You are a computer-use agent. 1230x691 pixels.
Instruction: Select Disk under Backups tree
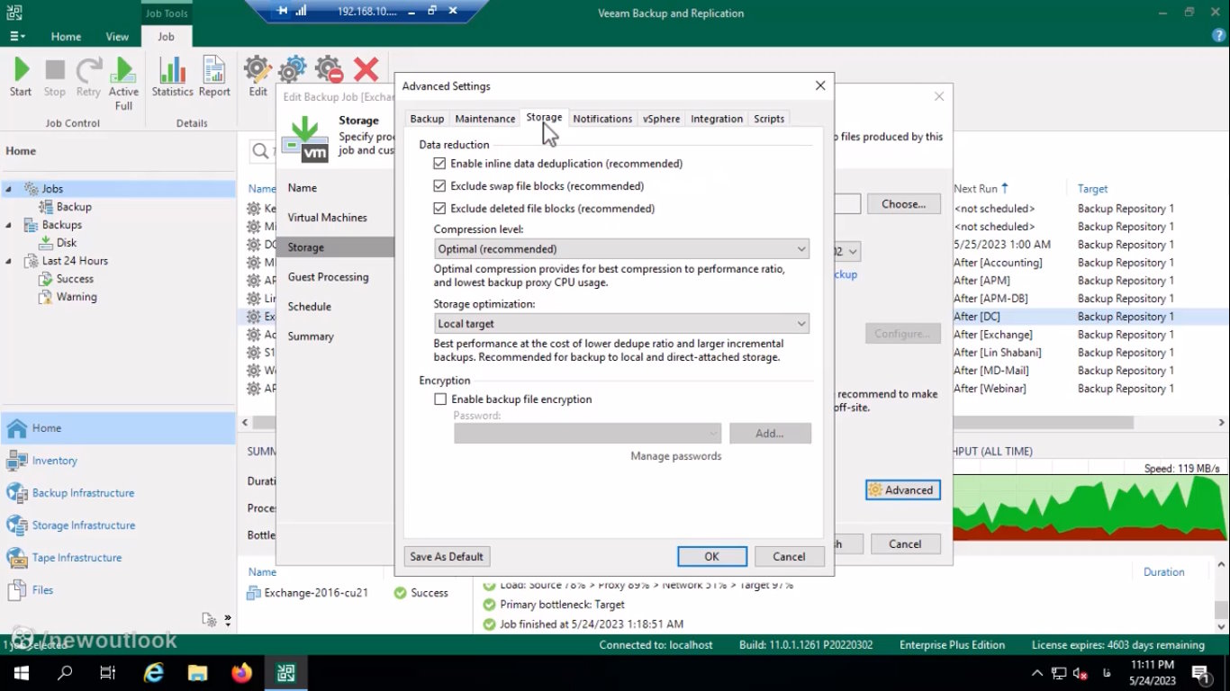59,243
